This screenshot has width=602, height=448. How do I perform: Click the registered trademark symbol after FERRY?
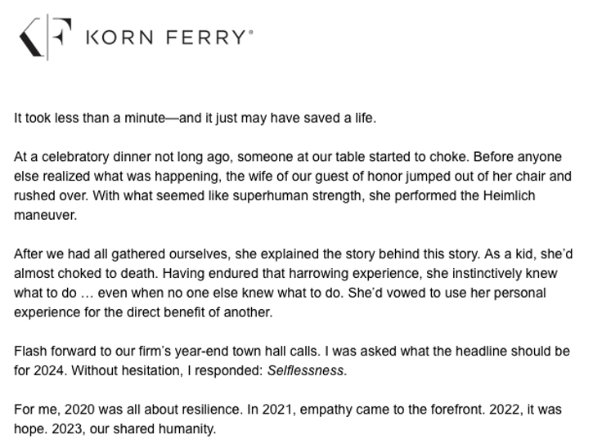point(251,32)
